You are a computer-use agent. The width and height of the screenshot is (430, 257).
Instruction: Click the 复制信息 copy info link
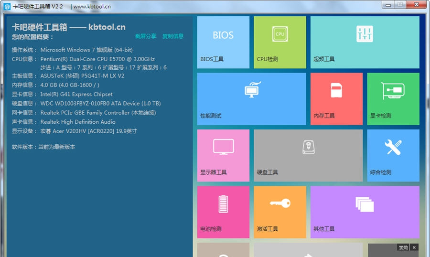pyautogui.click(x=173, y=36)
